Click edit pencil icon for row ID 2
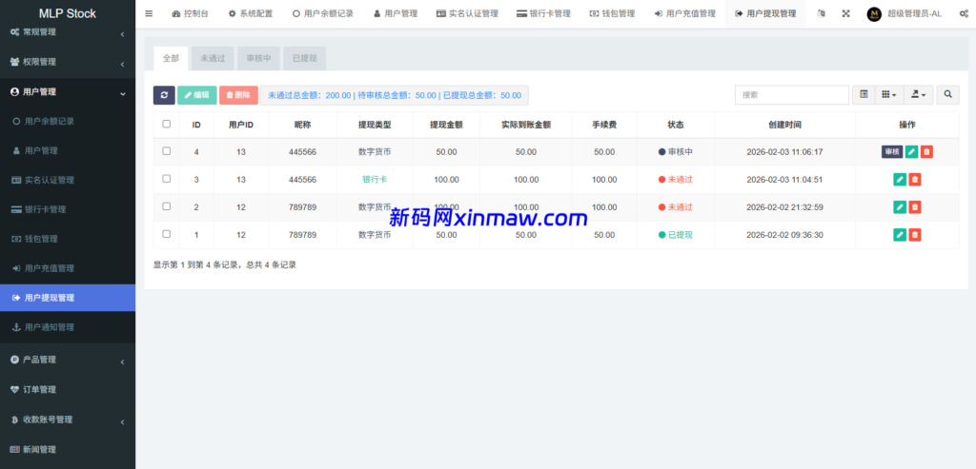This screenshot has width=976, height=469. click(900, 206)
